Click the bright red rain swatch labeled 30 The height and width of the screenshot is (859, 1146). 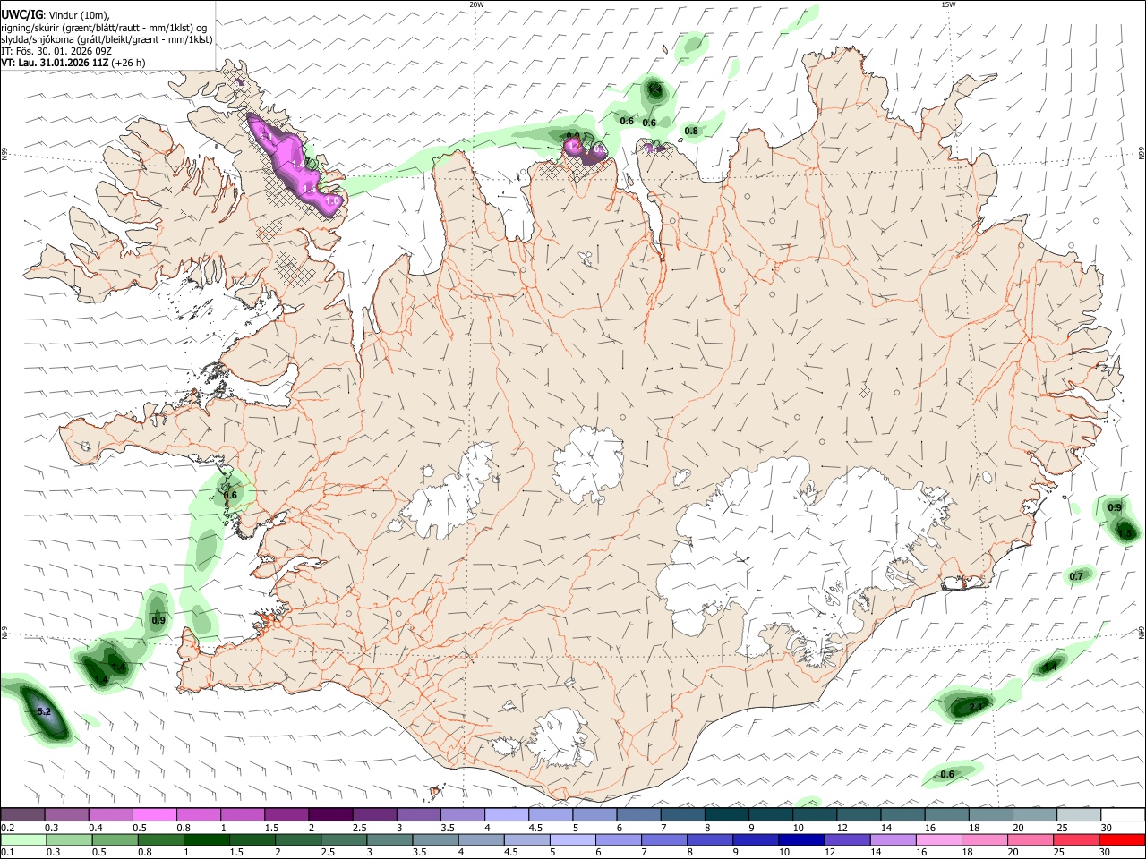(x=1122, y=839)
